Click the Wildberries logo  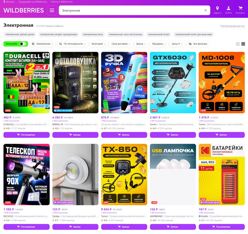click(x=24, y=10)
